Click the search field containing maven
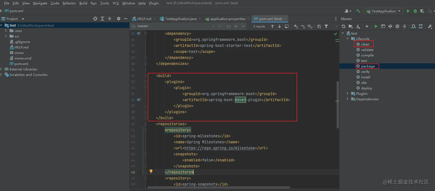 [173, 26]
